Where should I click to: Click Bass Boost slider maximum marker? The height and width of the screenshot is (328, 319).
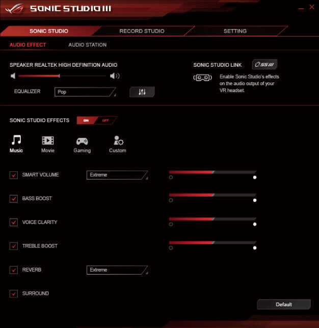[x=255, y=200]
